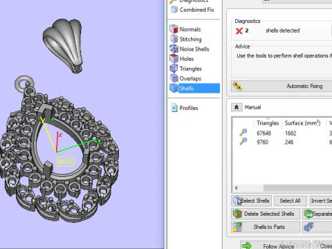Convert Shells to Parts

coord(266,227)
